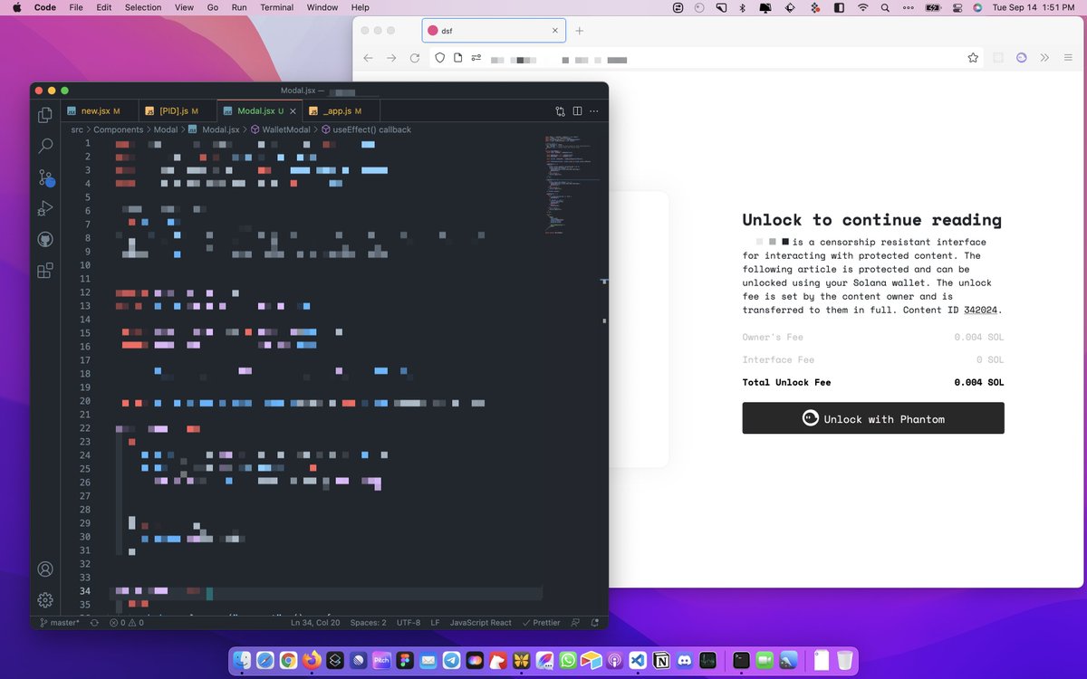Image resolution: width=1087 pixels, height=679 pixels.
Task: Split the editor to the right
Action: [577, 111]
